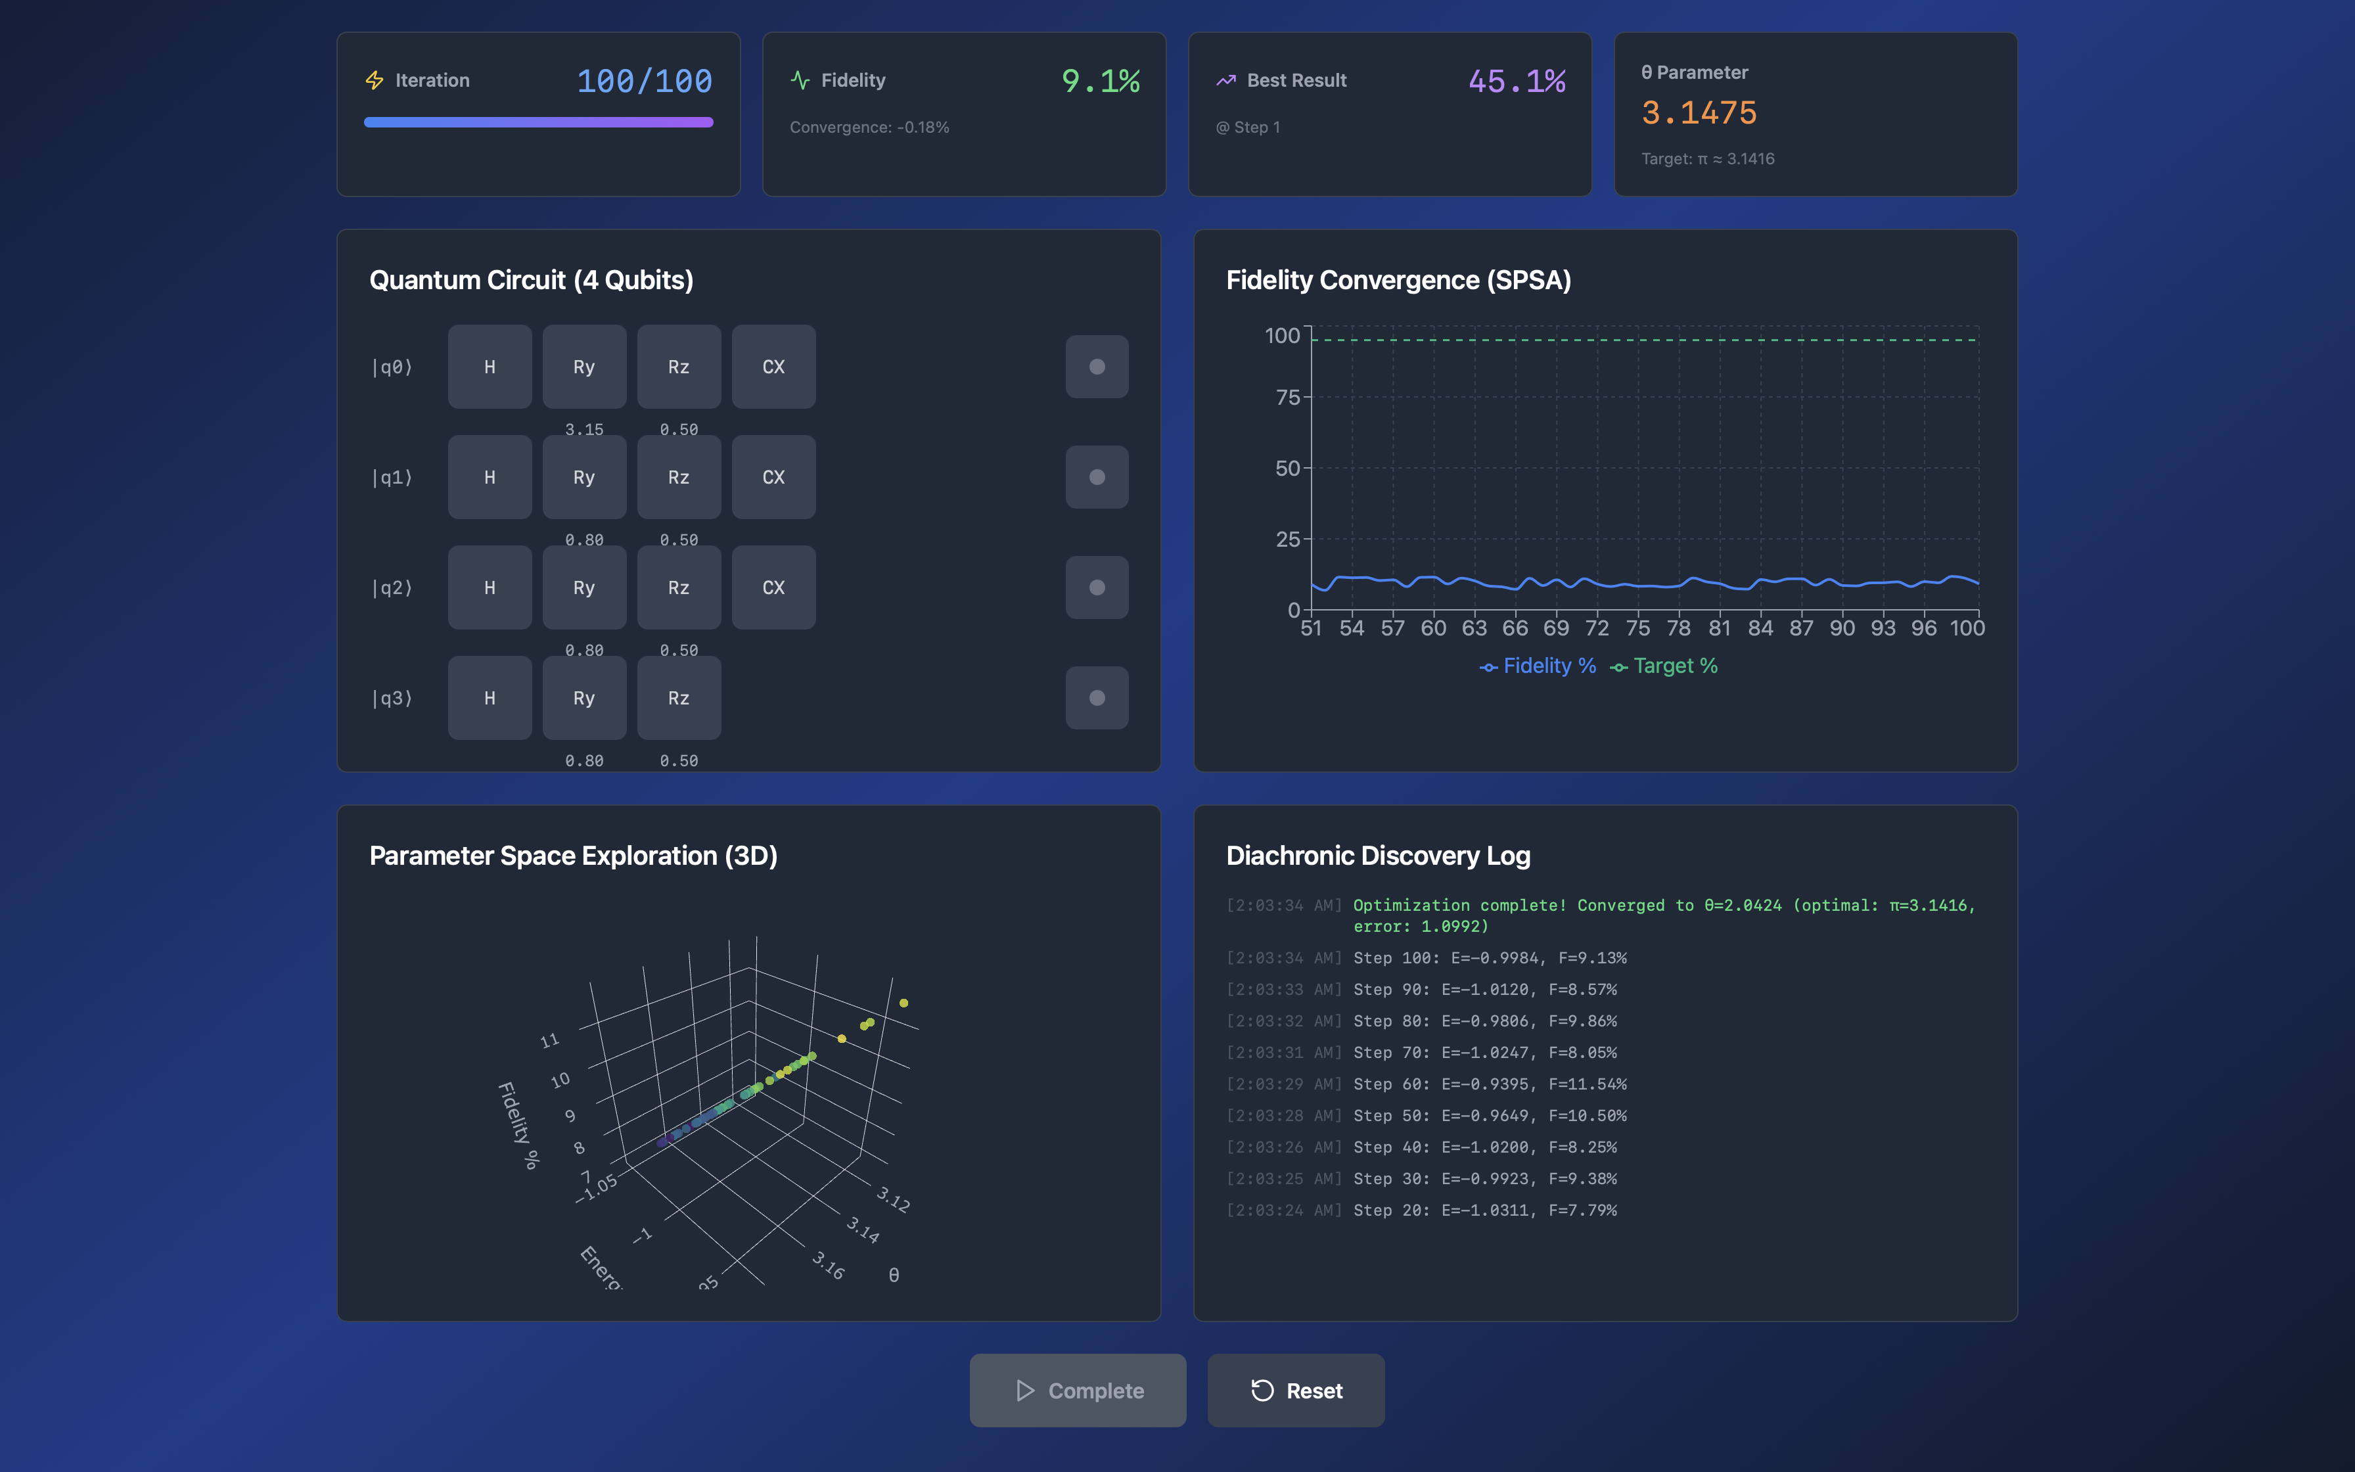Click the CX gate on q2 row
This screenshot has height=1472, width=2355.
773,587
